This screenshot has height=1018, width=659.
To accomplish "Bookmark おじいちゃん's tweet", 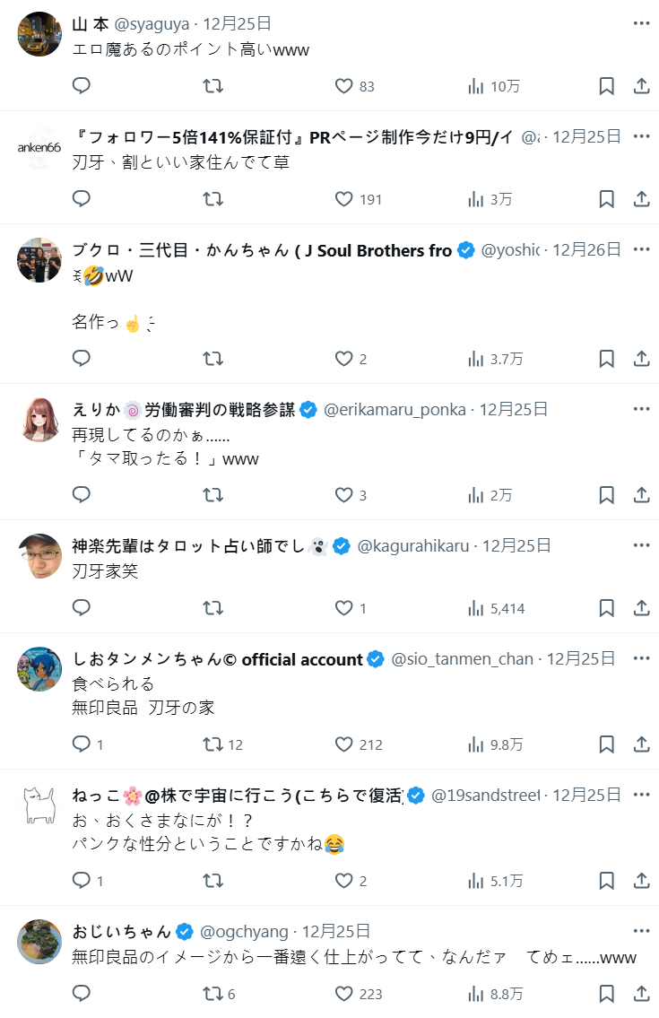I will (x=606, y=994).
